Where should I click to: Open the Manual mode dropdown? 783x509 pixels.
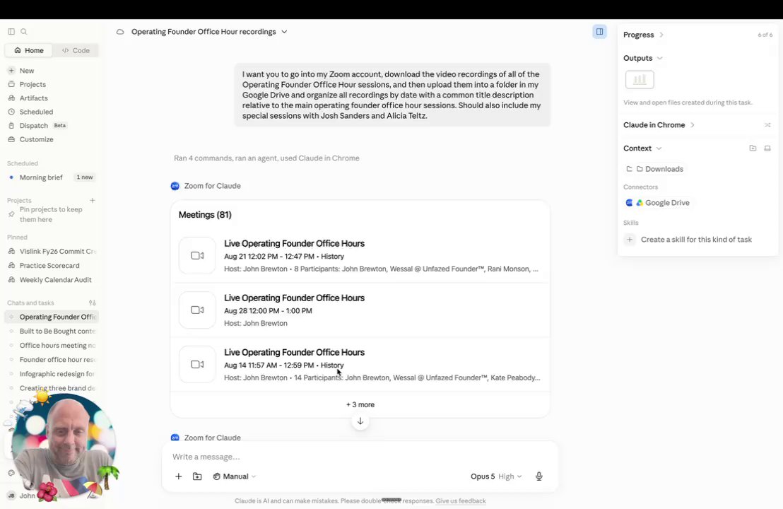pyautogui.click(x=234, y=476)
